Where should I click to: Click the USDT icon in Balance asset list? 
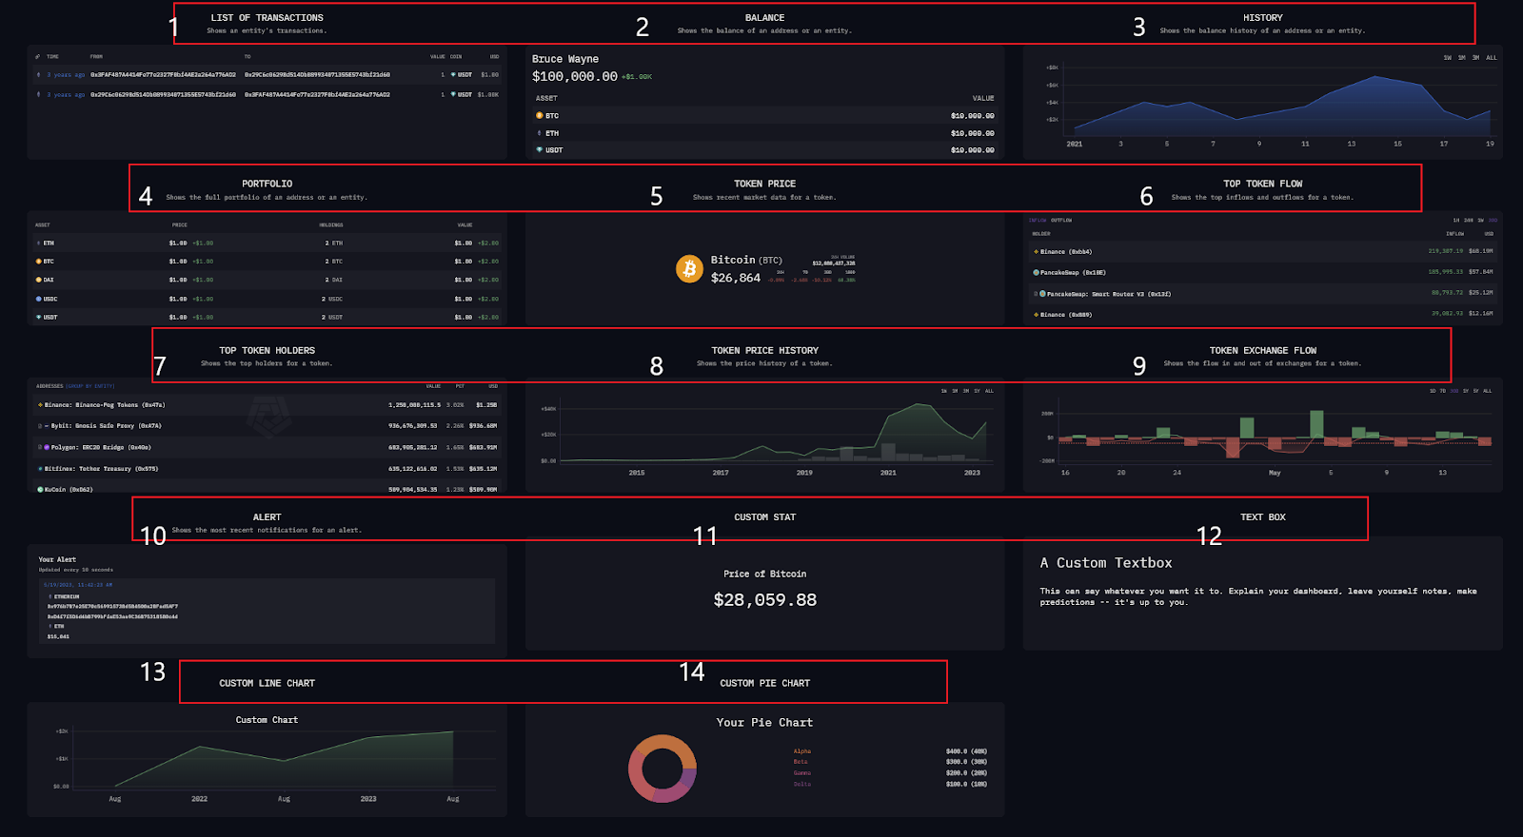[540, 149]
